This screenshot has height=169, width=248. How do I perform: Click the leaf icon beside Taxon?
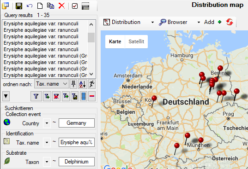click(x=7, y=161)
